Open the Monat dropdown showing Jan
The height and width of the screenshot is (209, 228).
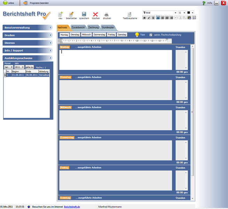coord(9,67)
